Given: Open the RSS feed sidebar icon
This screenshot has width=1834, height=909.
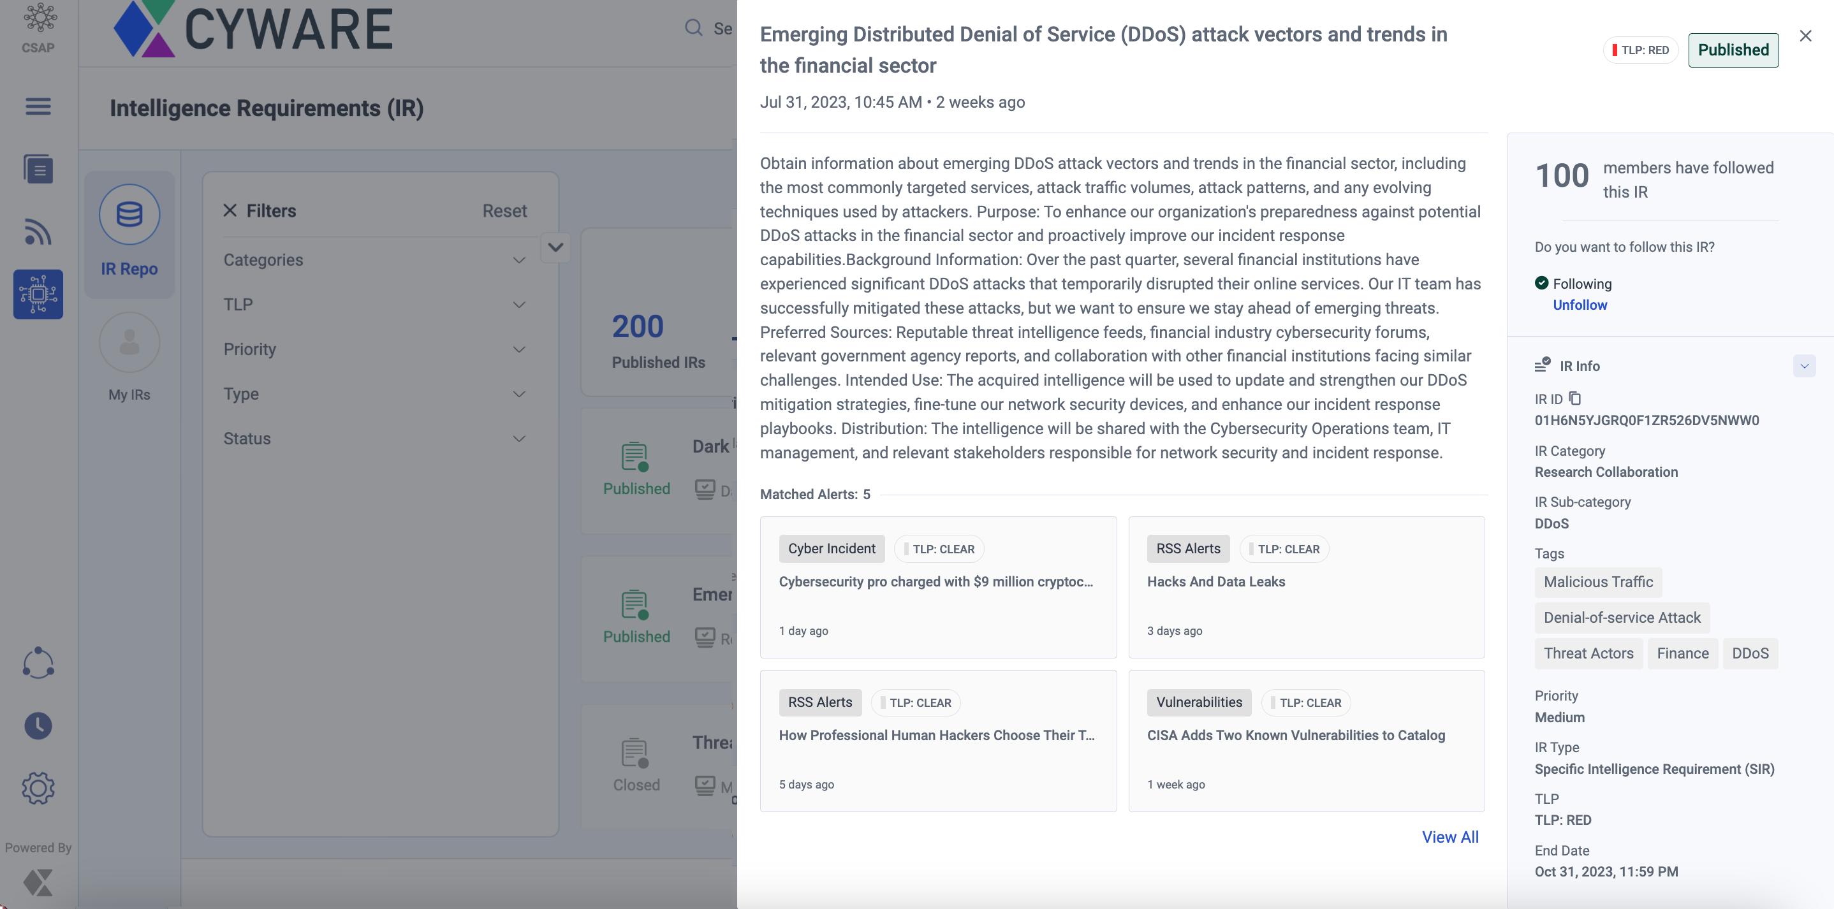Looking at the screenshot, I should click(x=38, y=231).
